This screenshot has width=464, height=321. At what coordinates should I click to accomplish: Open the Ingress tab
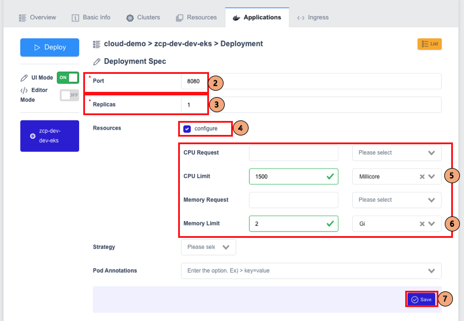pos(313,17)
